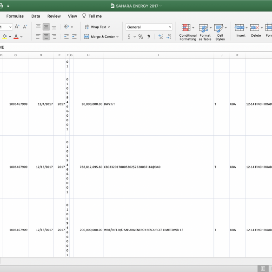Screen dimensions: 272x272
Task: Toggle Align Left horizontal alignment
Action: tap(38, 37)
